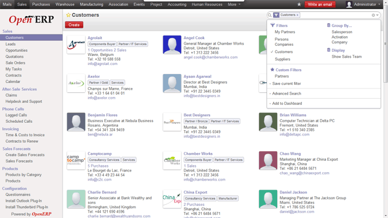The width and height of the screenshot is (388, 218).
Task: Group records by Salesperson
Action: click(342, 32)
